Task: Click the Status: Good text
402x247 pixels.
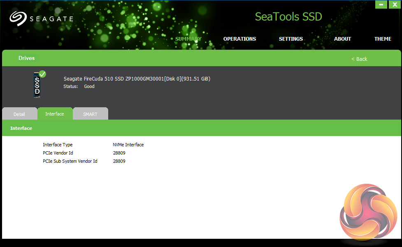Action: pos(79,87)
